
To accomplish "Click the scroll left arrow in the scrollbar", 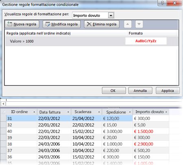I will point(3,104).
